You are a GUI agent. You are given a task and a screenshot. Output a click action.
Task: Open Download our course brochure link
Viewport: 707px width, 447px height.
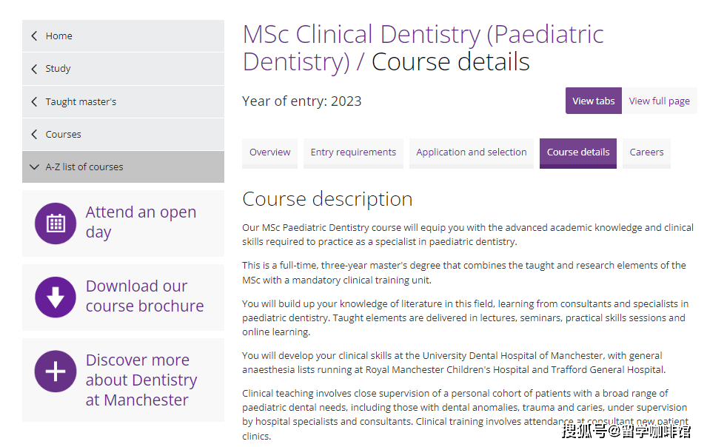(144, 296)
